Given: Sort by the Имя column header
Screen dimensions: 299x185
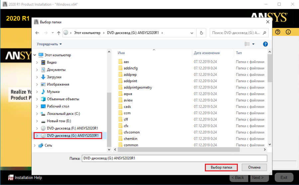Looking at the screenshot, I should click(121, 53).
